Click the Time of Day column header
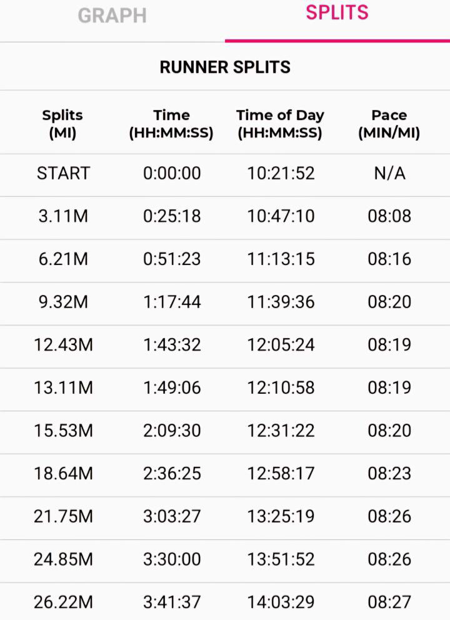Image resolution: width=450 pixels, height=620 pixels. pyautogui.click(x=280, y=124)
